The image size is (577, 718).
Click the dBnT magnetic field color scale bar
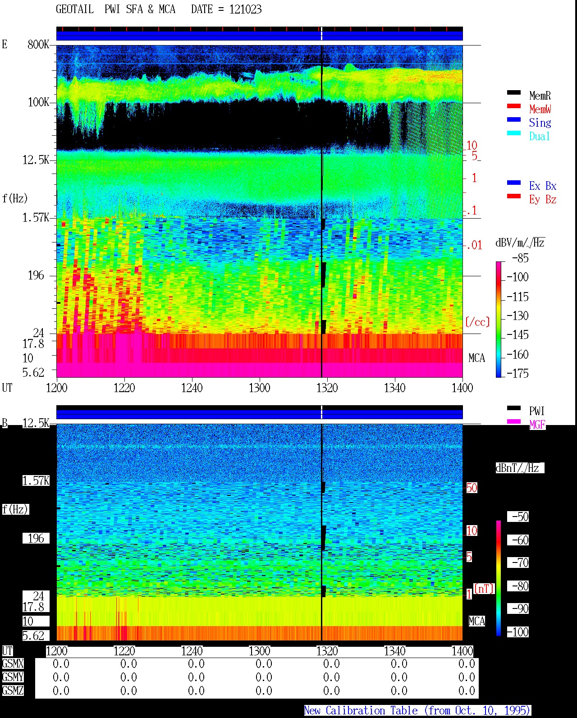(499, 578)
